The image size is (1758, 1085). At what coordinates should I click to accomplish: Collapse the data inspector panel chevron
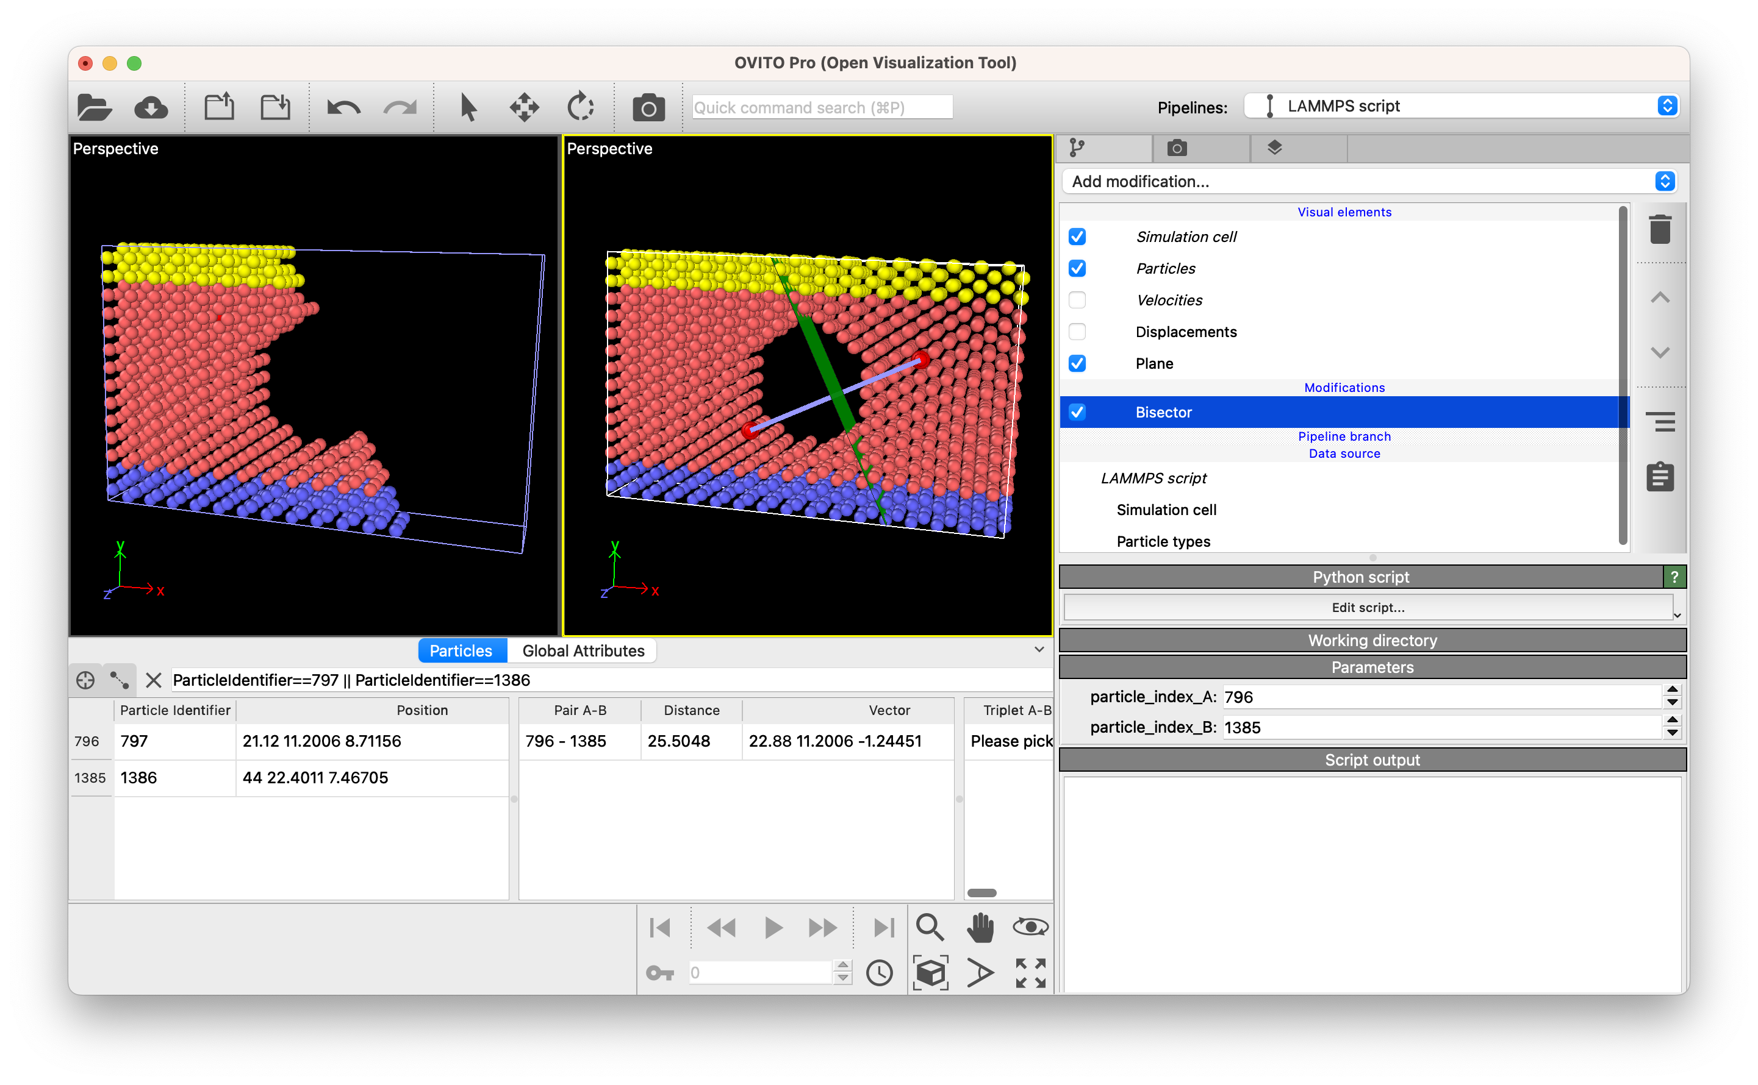coord(1038,649)
